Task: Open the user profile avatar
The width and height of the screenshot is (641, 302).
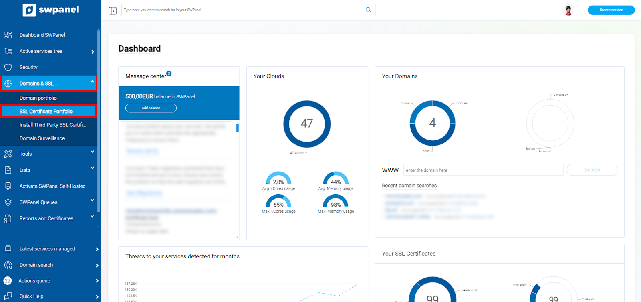Action: click(568, 10)
